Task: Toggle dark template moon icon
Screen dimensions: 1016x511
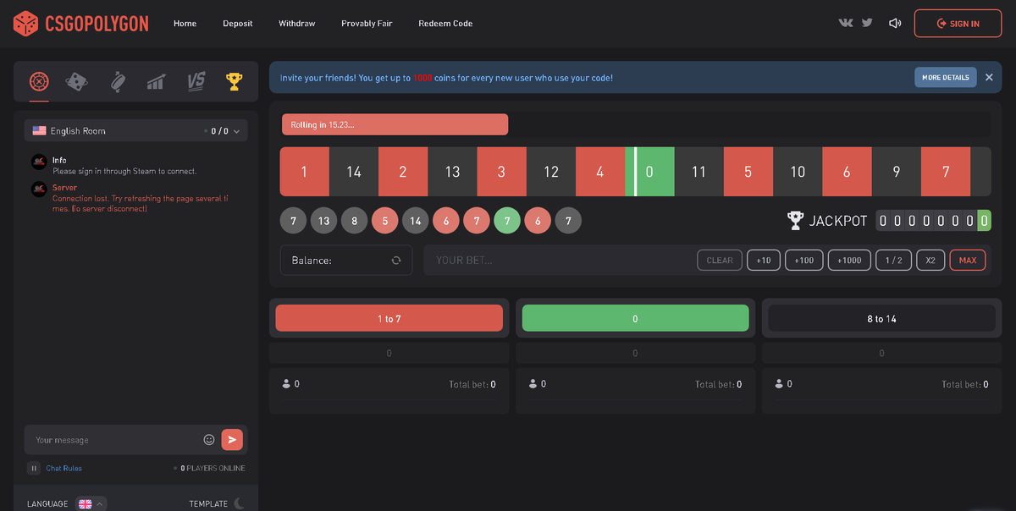Action: (x=240, y=503)
